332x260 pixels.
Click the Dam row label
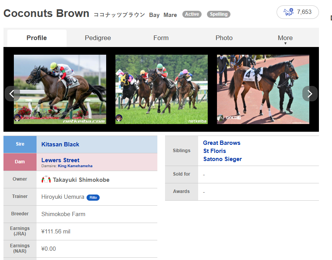point(20,162)
